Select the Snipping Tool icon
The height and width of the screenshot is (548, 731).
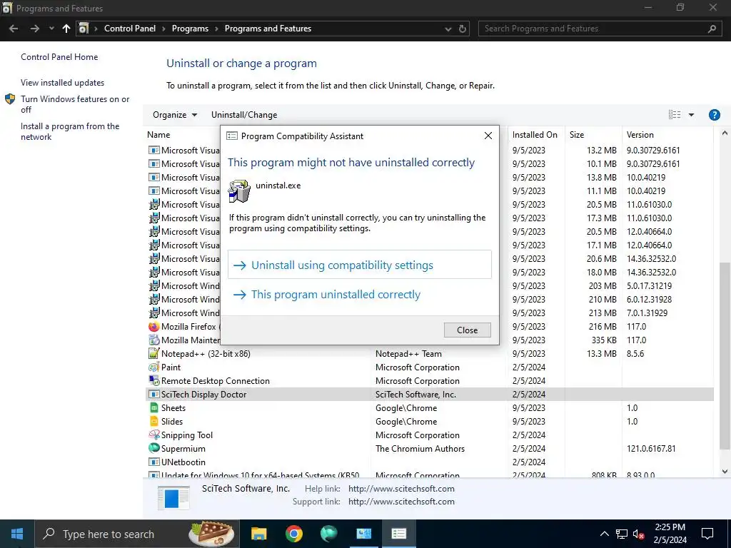pyautogui.click(x=154, y=435)
